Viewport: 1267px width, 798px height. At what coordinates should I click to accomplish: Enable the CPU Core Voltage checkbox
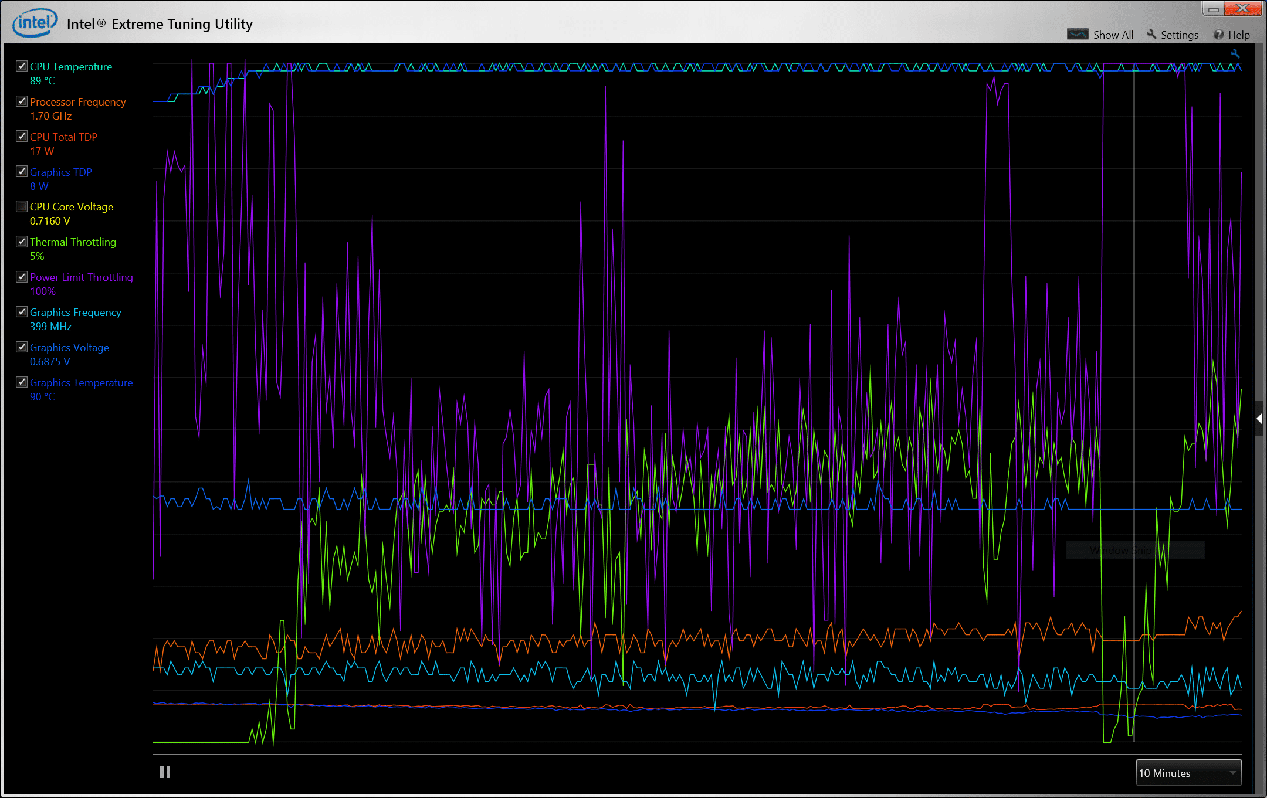(x=22, y=206)
